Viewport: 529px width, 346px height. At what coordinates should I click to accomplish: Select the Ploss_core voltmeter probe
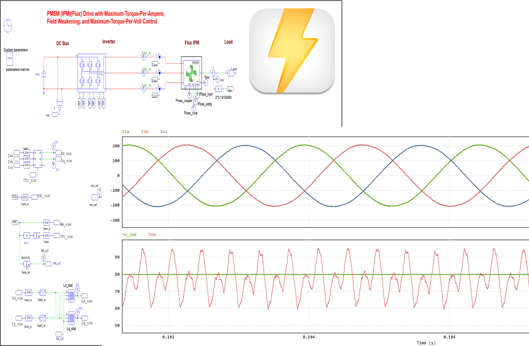[193, 108]
